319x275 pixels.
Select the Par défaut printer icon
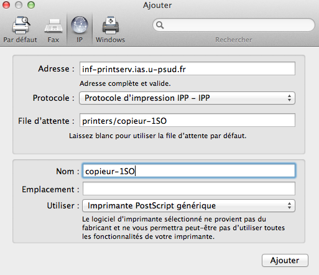tap(21, 26)
